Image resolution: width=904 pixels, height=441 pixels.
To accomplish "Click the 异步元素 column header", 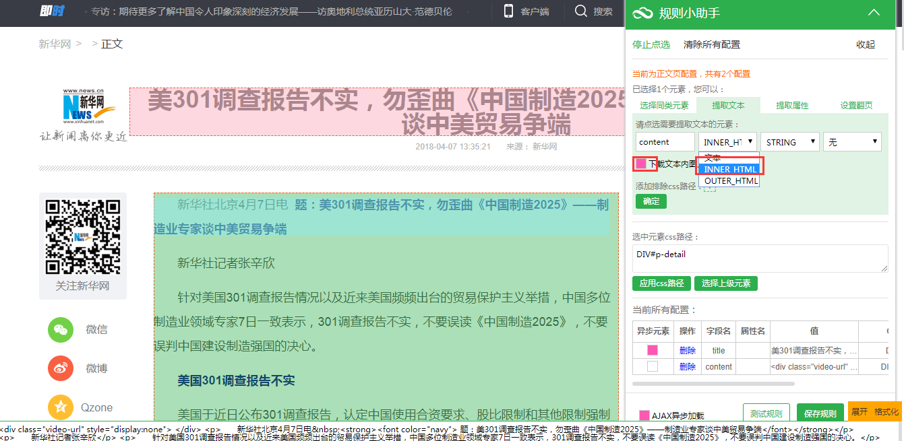I will 653,331.
